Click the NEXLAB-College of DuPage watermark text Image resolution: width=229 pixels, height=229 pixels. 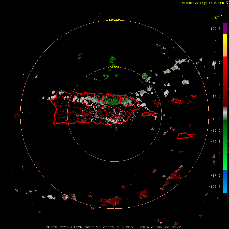[205, 3]
